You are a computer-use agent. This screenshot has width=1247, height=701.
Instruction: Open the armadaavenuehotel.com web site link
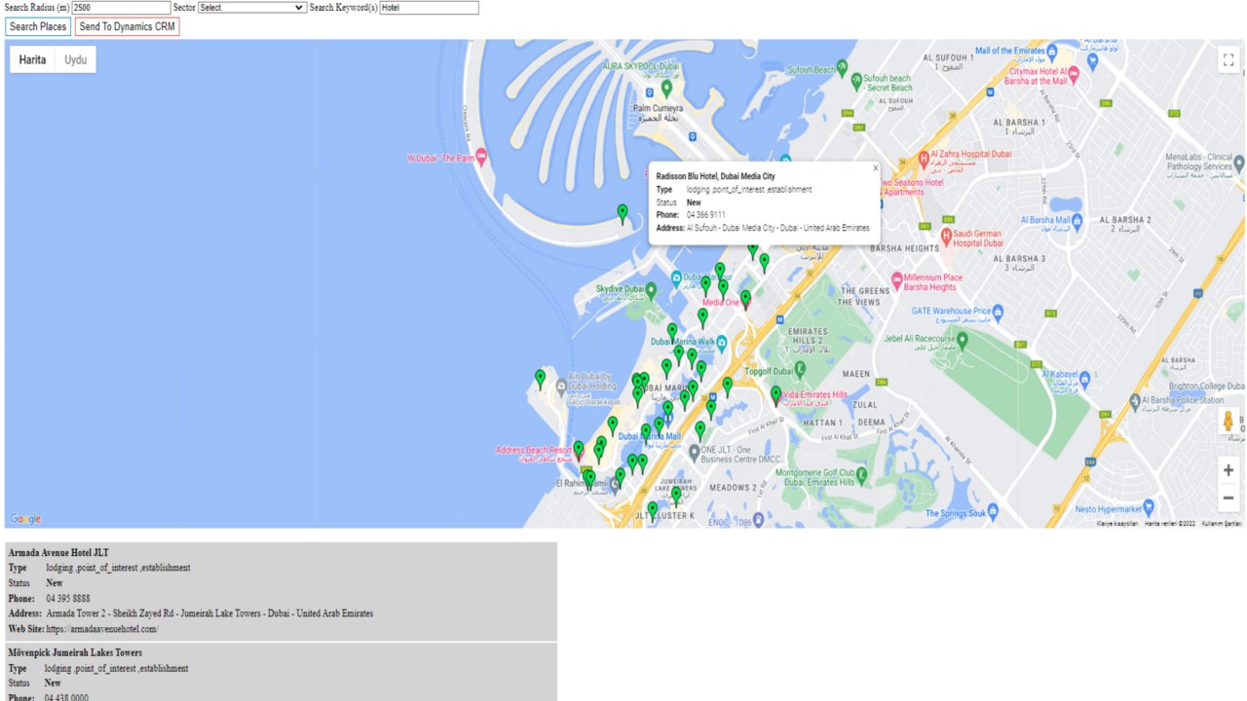[x=100, y=629]
